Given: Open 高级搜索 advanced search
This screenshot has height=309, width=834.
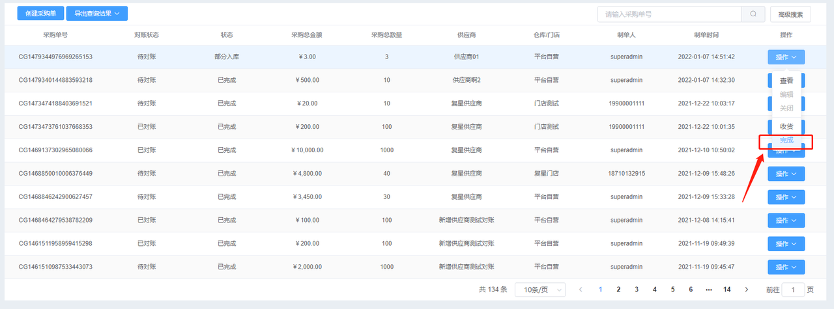Looking at the screenshot, I should click(x=790, y=14).
